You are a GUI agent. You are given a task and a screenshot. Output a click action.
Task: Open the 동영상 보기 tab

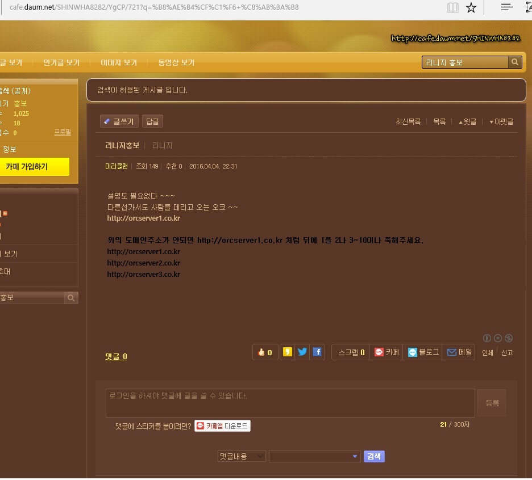click(x=176, y=62)
